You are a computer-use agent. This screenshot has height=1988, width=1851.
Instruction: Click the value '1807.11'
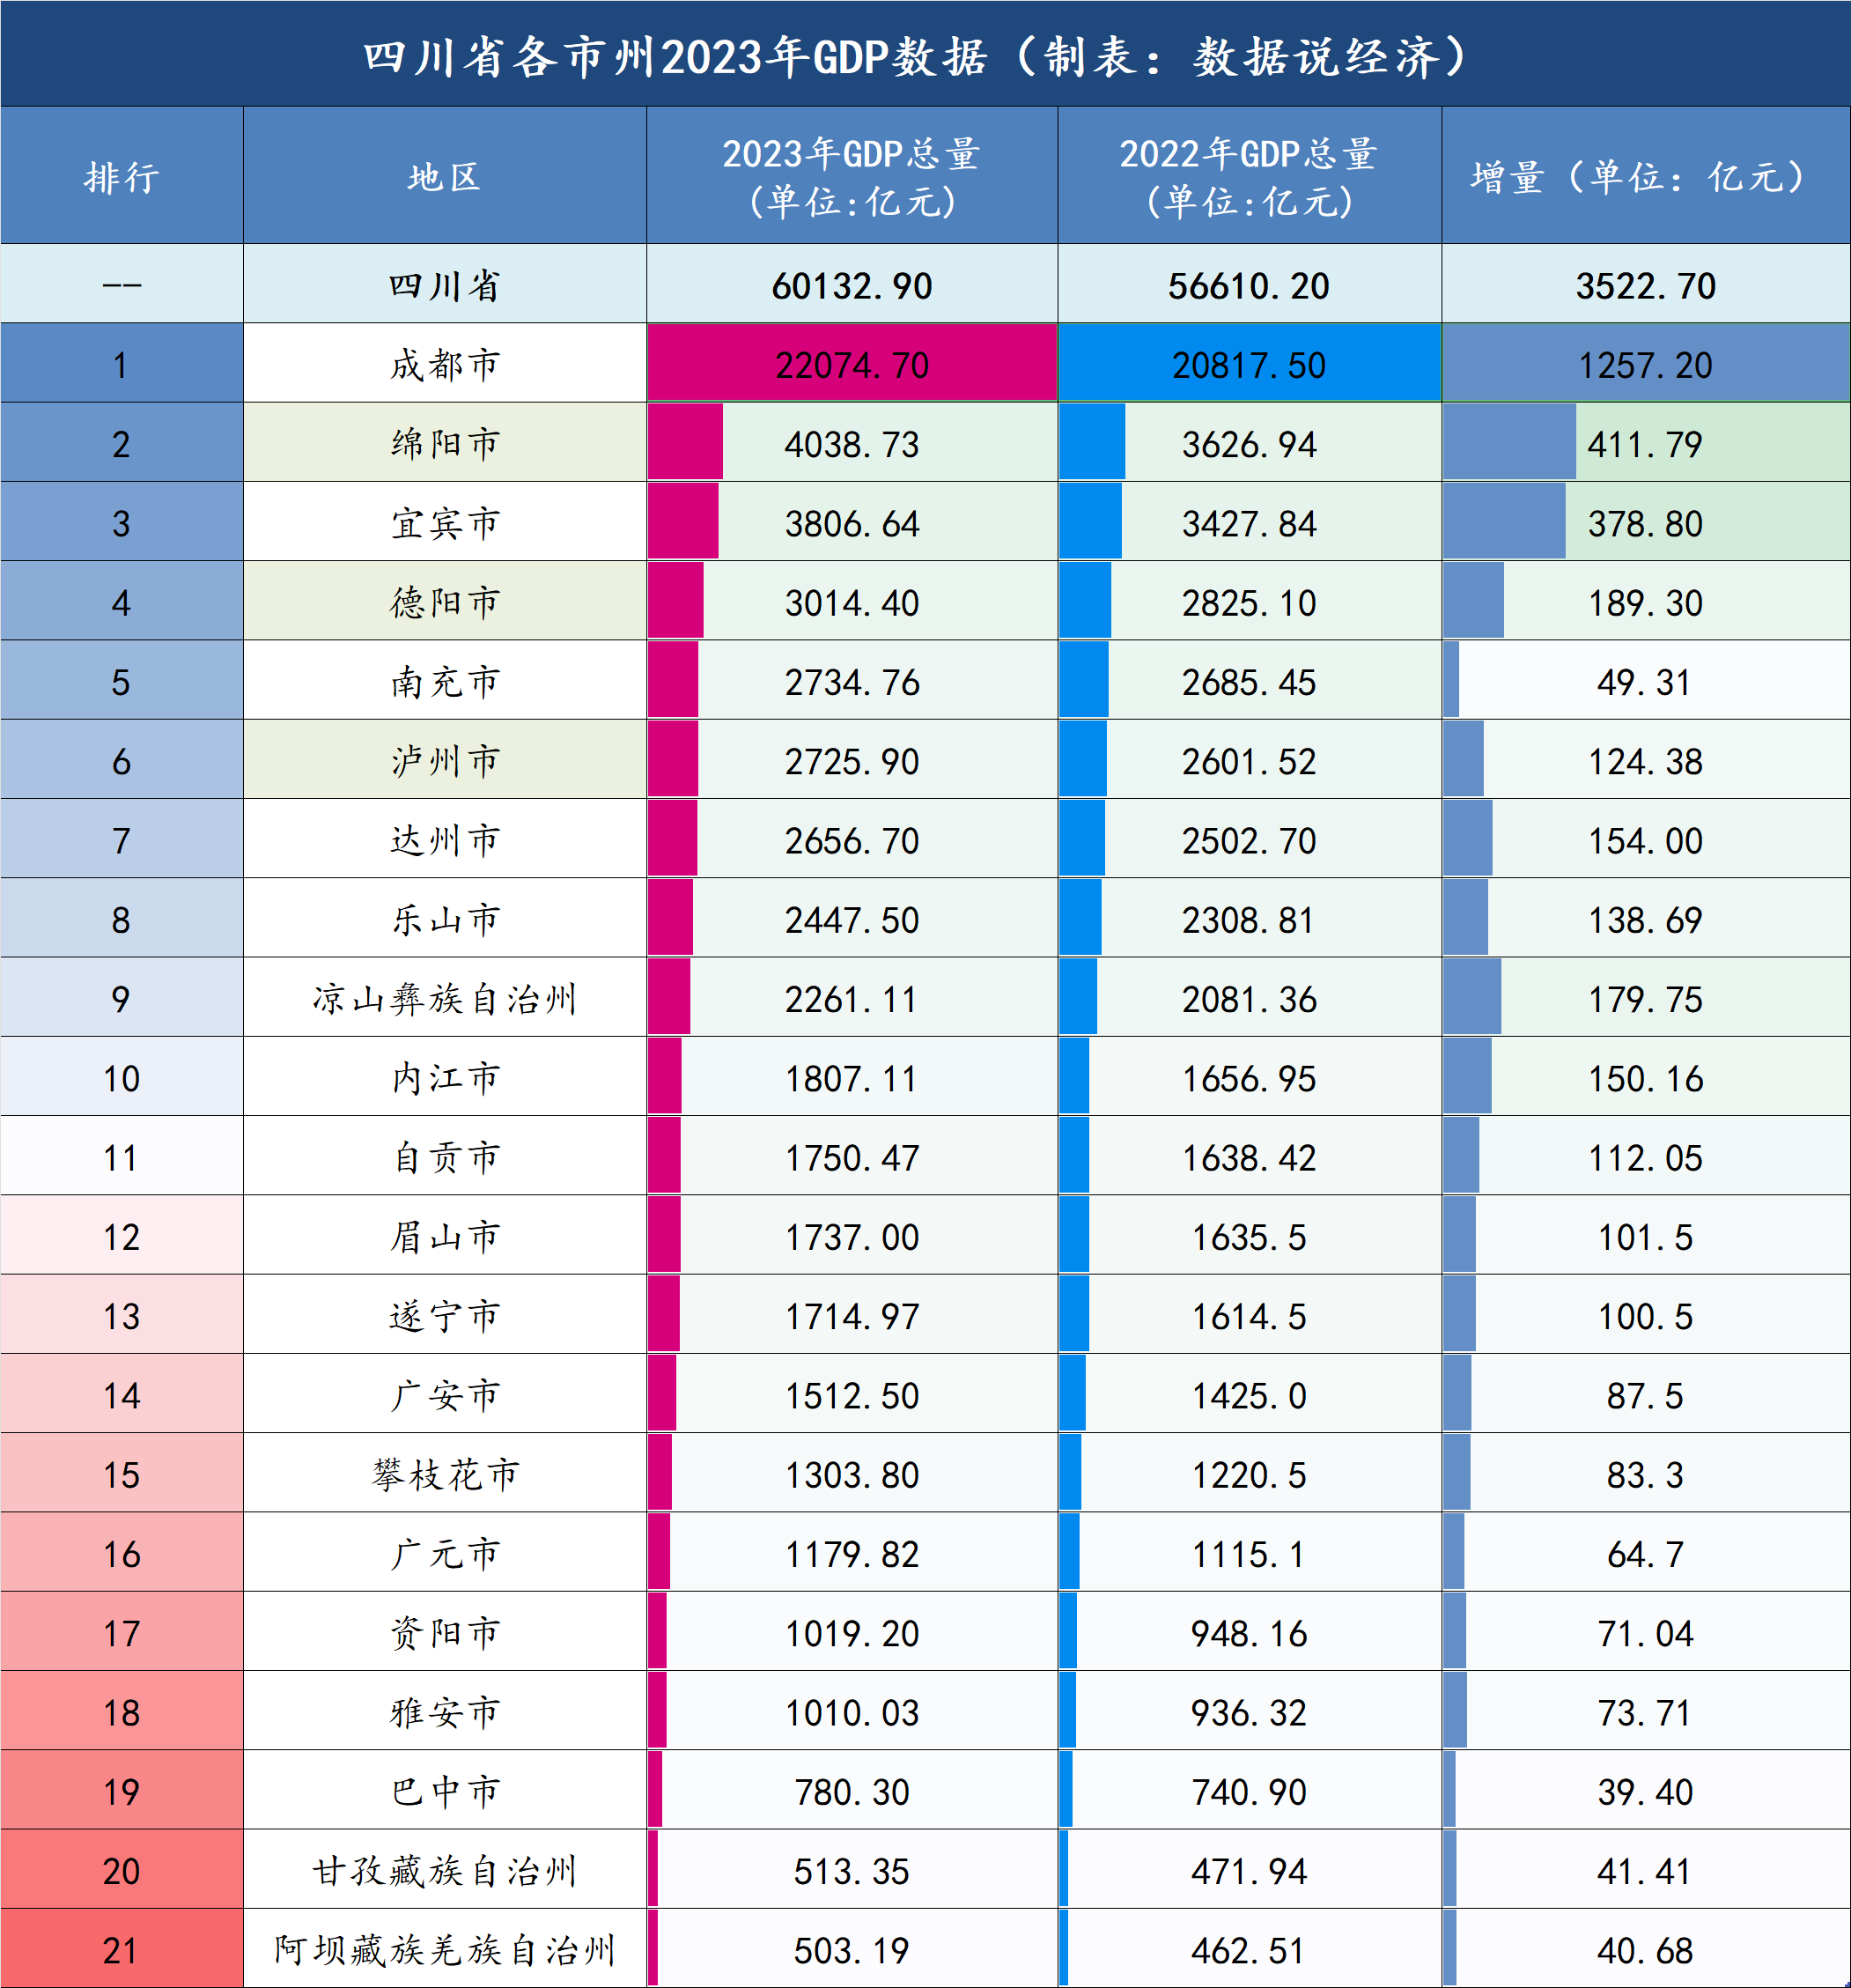[851, 1078]
